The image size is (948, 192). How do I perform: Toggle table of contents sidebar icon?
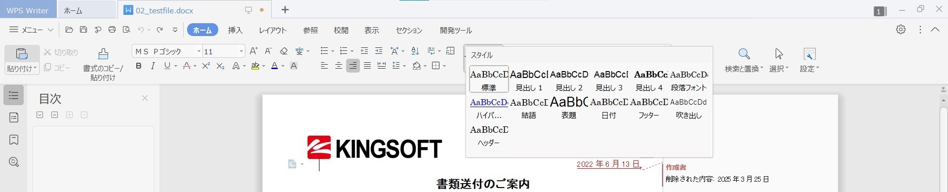[x=14, y=95]
